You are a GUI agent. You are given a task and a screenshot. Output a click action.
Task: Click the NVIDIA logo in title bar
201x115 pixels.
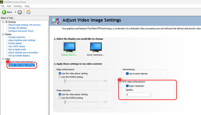2,2
